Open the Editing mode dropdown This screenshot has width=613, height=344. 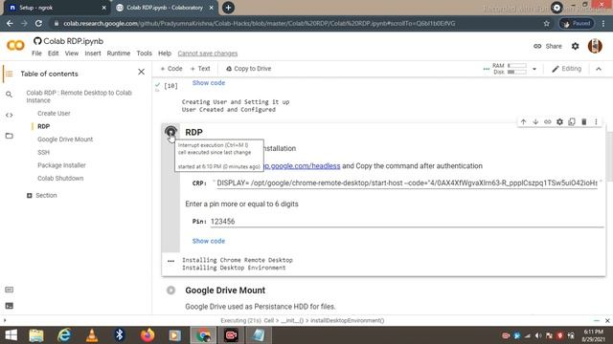(x=566, y=69)
